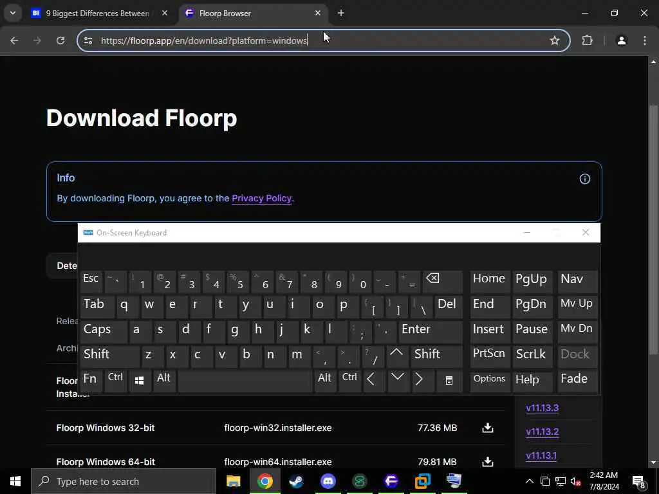Open the v11.13.1 release link
The height and width of the screenshot is (494, 659).
541,456
